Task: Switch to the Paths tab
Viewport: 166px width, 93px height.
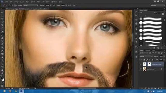Action: coord(153,50)
